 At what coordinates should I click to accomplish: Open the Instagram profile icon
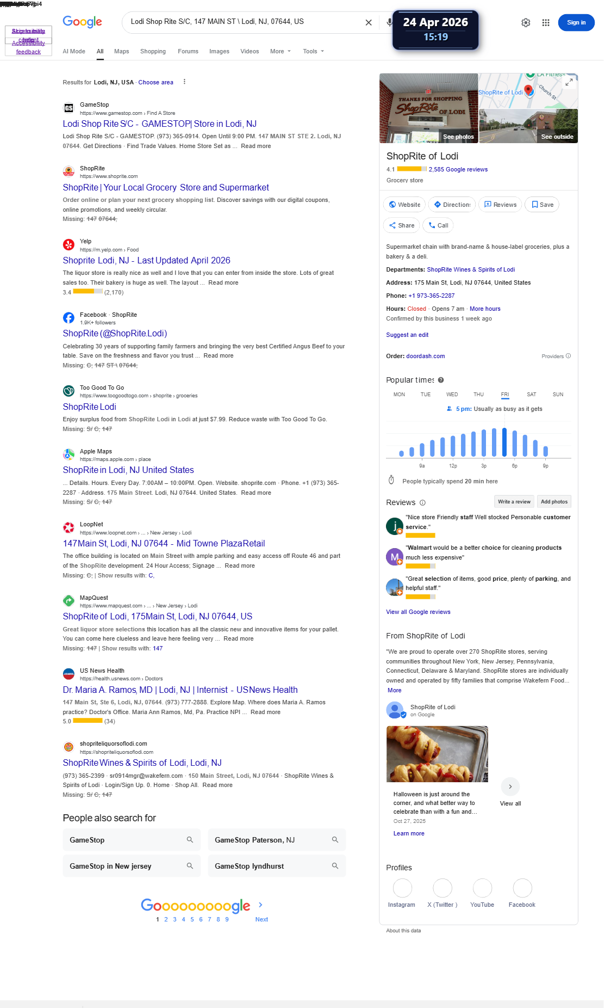coord(402,888)
